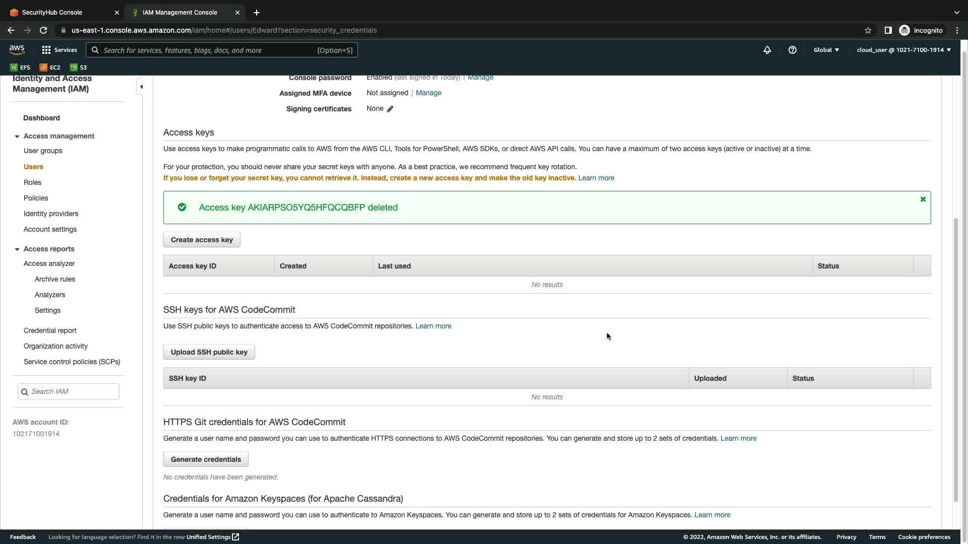The width and height of the screenshot is (968, 544).
Task: Click the AWS logo home icon
Action: click(17, 49)
